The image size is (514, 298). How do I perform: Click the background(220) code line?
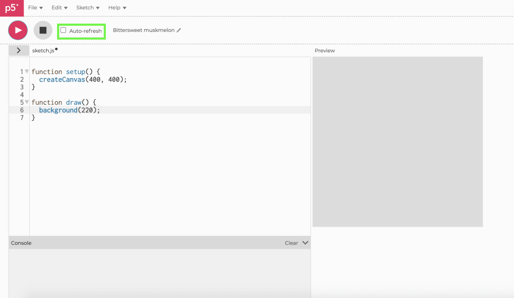(x=69, y=110)
